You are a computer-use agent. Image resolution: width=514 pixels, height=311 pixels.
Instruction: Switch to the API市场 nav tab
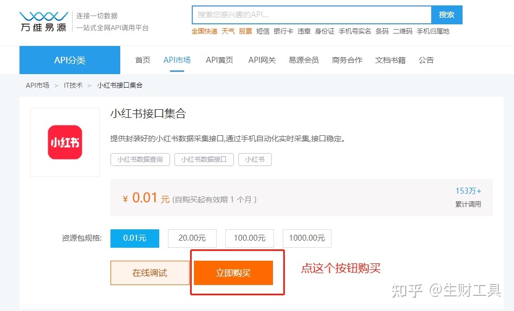[177, 60]
